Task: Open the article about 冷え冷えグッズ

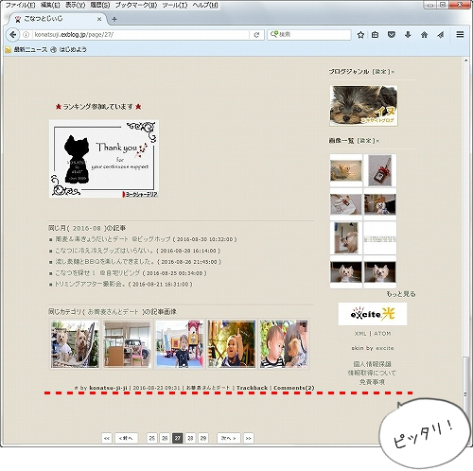Action: [104, 251]
